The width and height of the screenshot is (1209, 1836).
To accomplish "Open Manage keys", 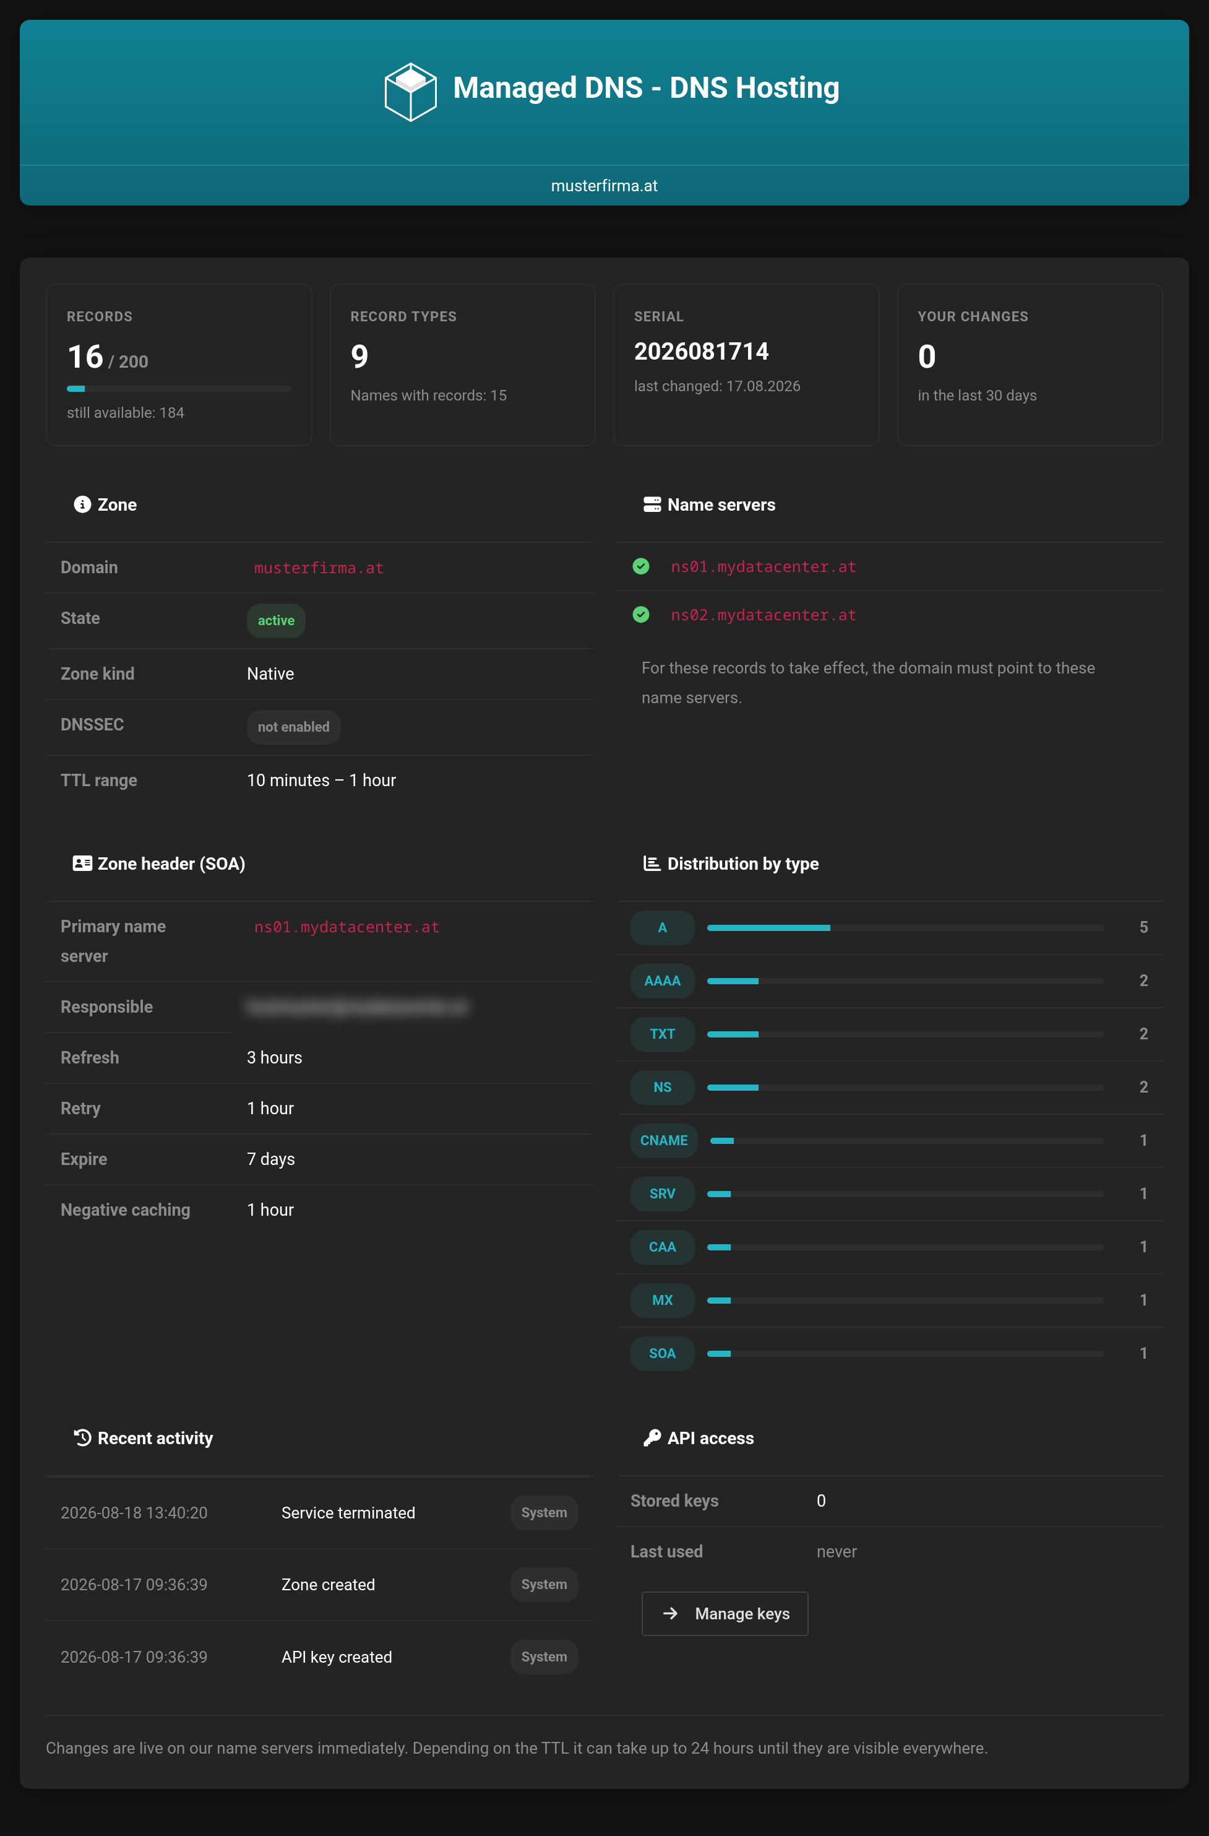I will 725,1613.
